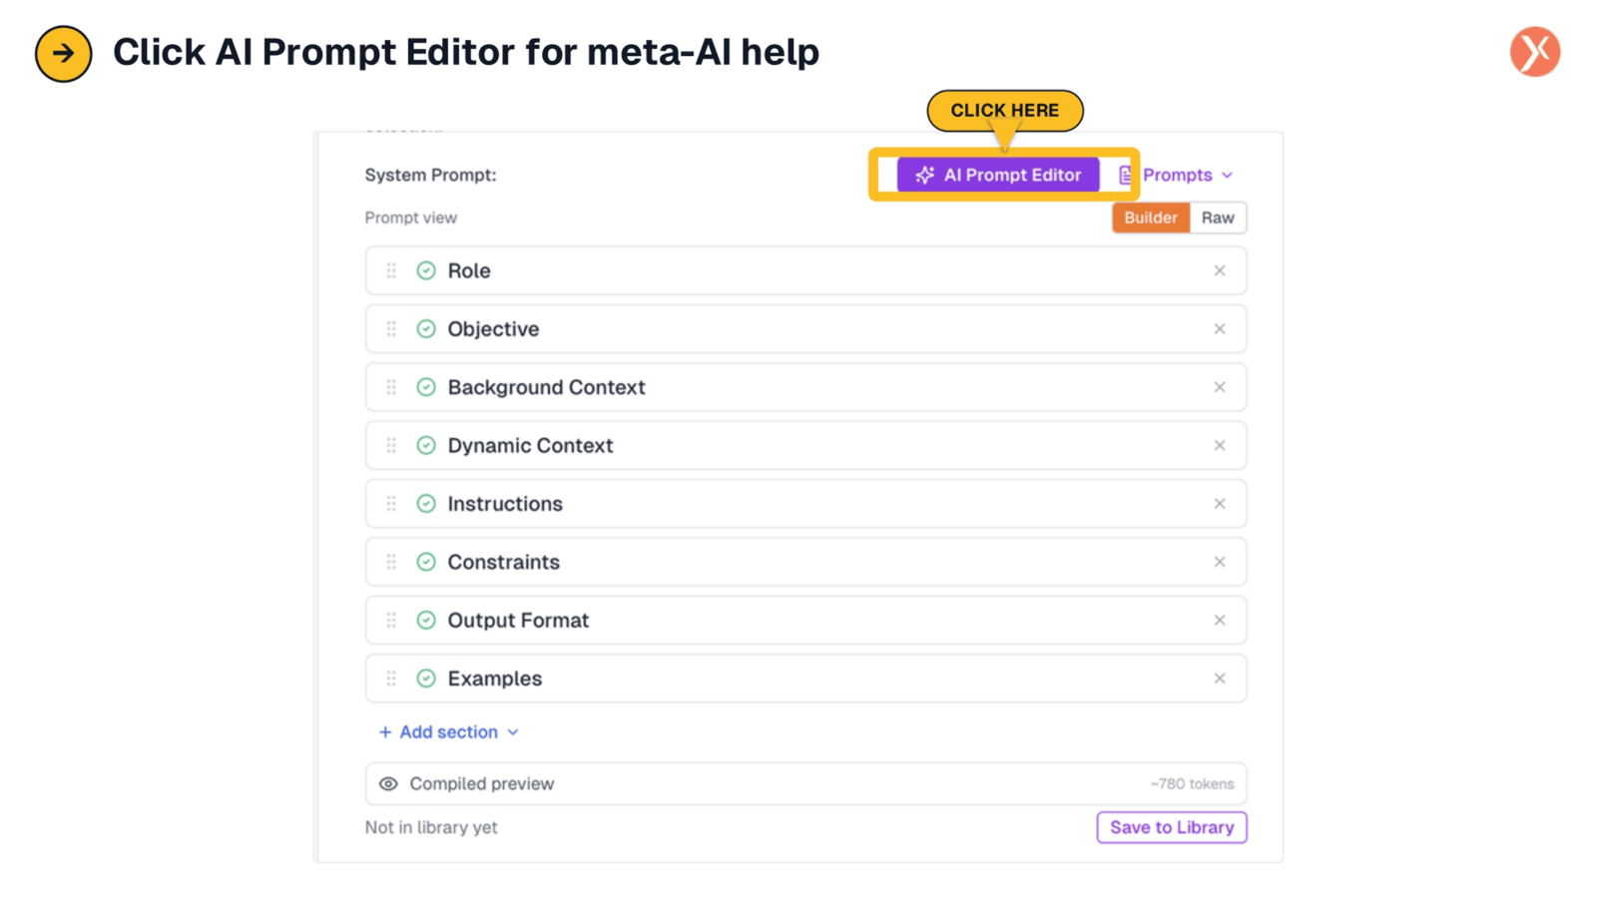Screen dimensions: 1597x898
Task: Expand the Output Format section
Action: (x=805, y=621)
